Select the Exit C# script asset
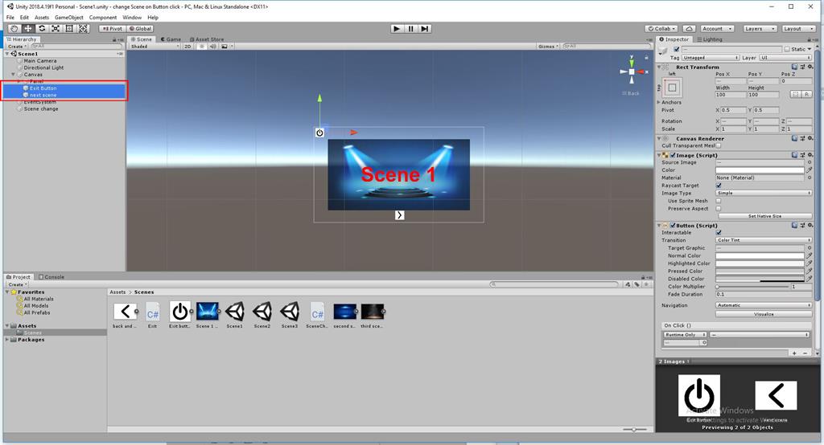Screen dimensions: 824x445 tap(152, 315)
